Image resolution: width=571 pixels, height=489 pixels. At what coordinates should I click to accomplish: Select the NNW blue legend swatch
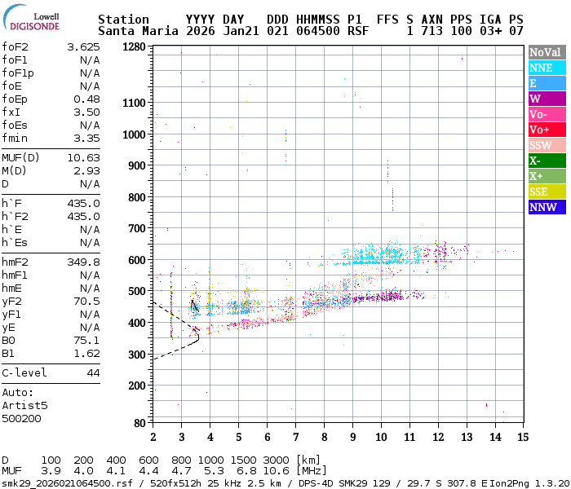[547, 207]
